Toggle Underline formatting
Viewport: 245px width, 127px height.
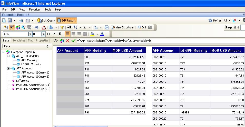60,34
